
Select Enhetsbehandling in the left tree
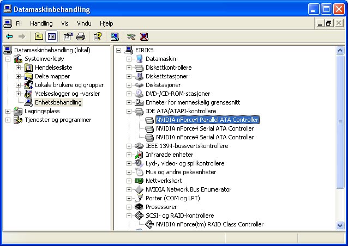click(x=58, y=102)
